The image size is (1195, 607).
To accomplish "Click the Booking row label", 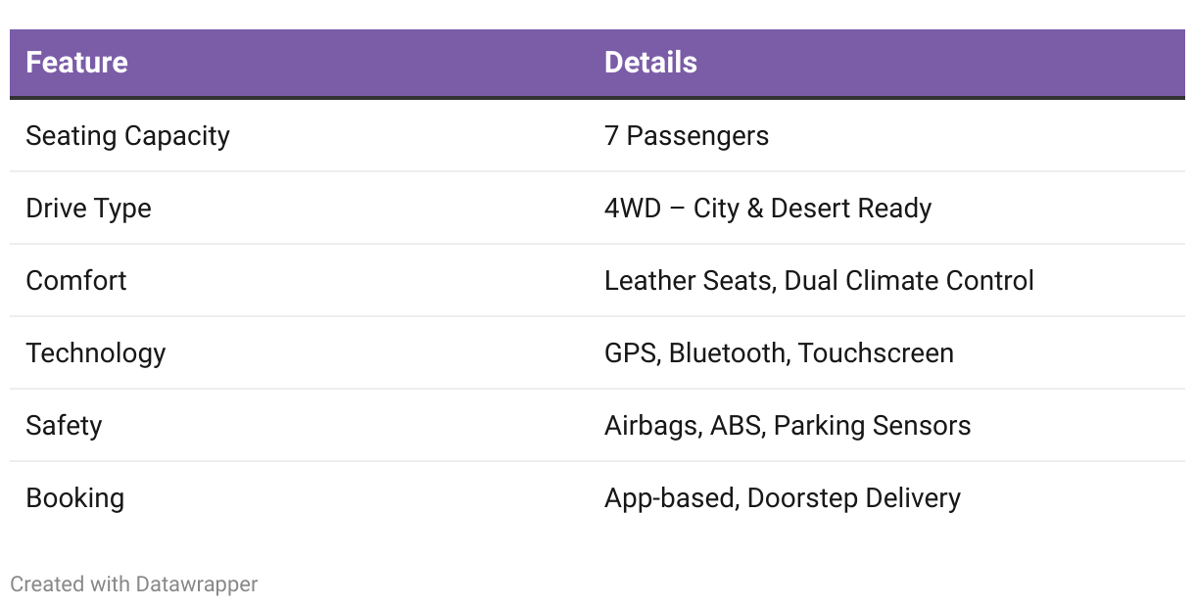I will point(74,498).
